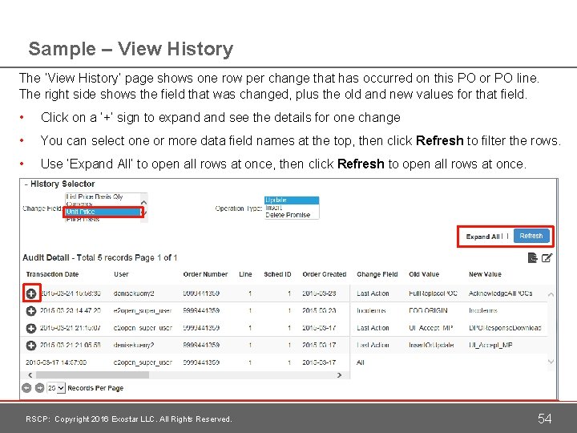Go to next page using the right pager arrow
This screenshot has height=433, width=577.
pos(39,388)
